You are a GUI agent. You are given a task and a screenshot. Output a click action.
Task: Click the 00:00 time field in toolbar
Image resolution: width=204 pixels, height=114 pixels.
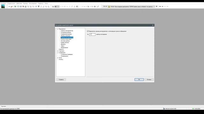click(x=105, y=6)
